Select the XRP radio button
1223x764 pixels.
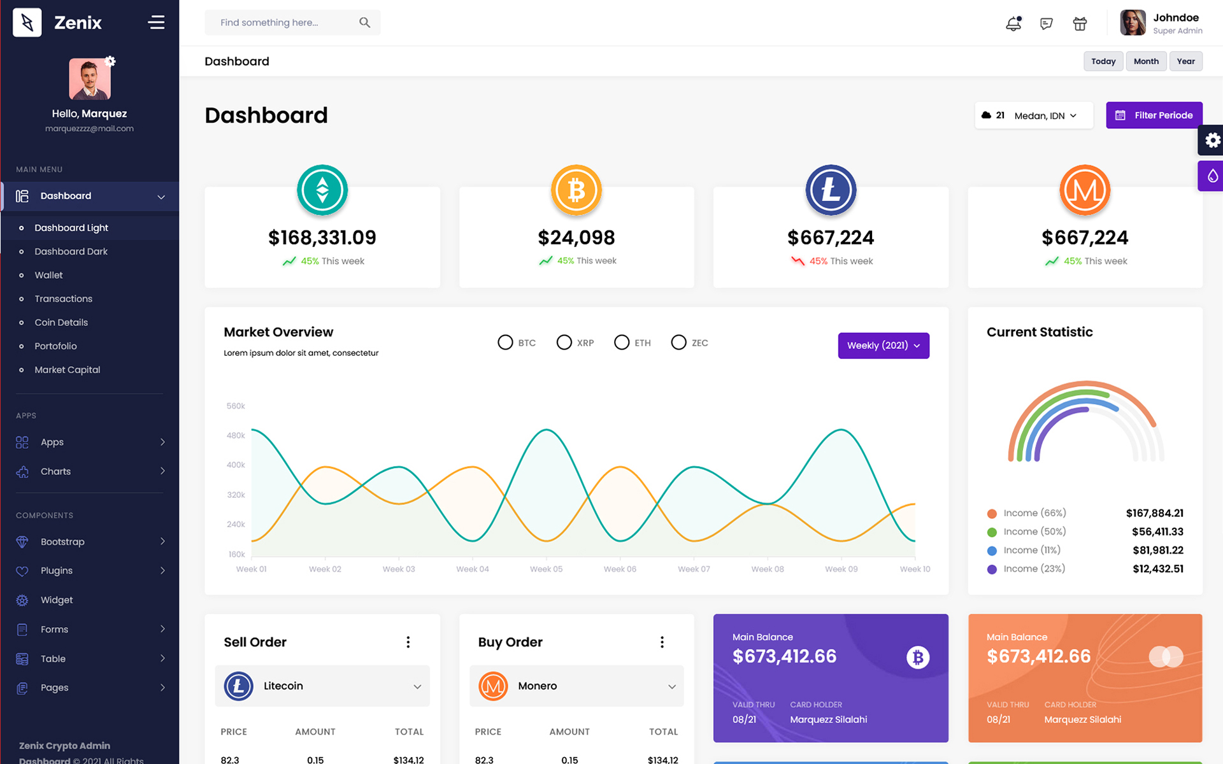click(564, 343)
